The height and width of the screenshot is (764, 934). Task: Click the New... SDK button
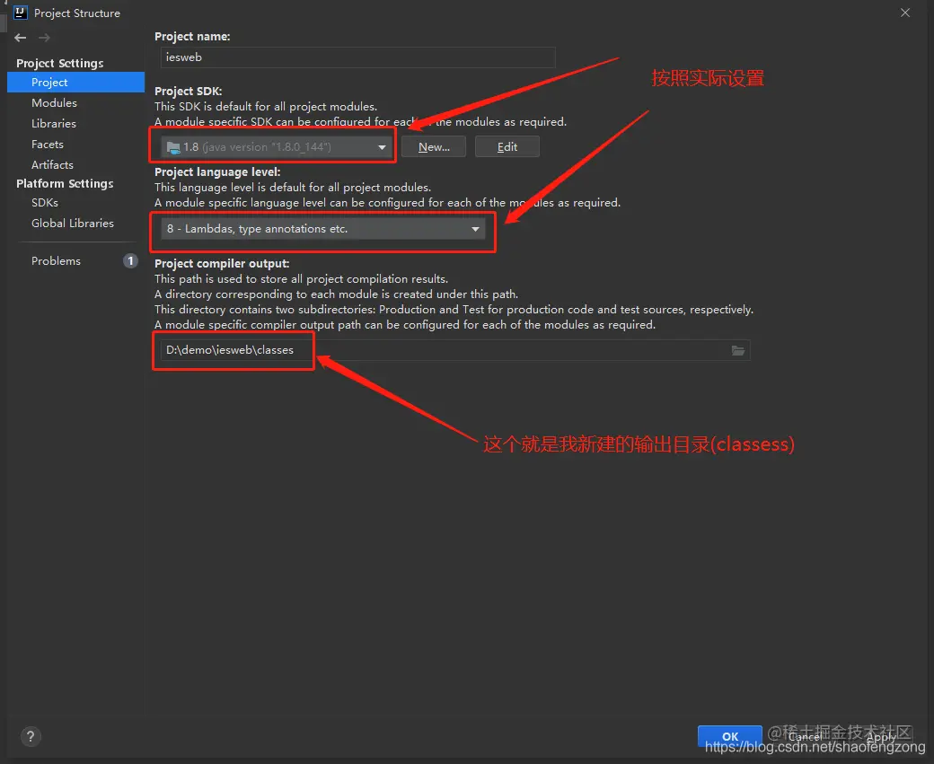click(434, 146)
